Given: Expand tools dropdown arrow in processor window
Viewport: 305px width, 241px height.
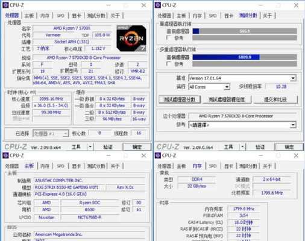Looking at the screenshot, I should pyautogui.click(x=90, y=147).
